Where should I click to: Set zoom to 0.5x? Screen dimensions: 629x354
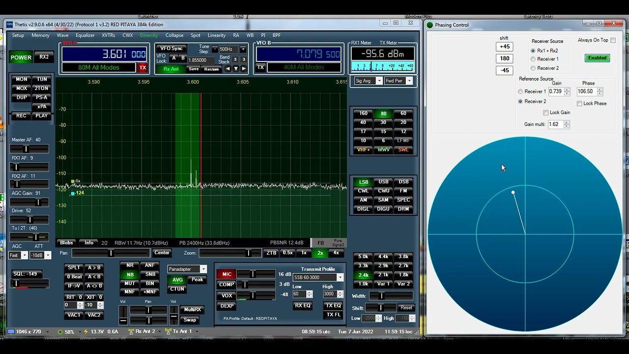pyautogui.click(x=287, y=253)
